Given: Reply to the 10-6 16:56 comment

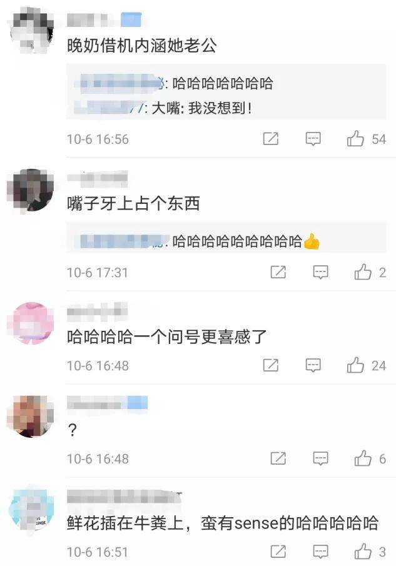Looking at the screenshot, I should (313, 139).
